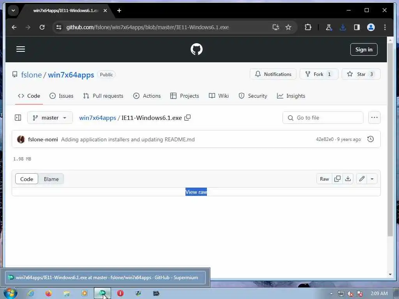Star the repository
399x299 pixels.
[361, 74]
